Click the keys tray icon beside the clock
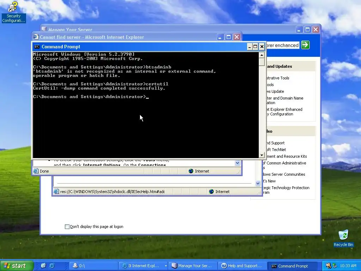The height and width of the screenshot is (271, 361). [x=328, y=266]
